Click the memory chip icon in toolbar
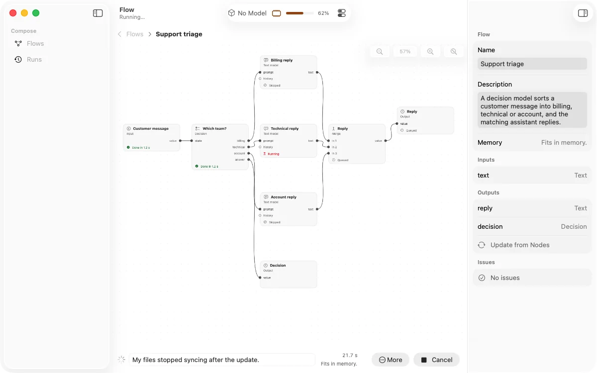The image size is (597, 373). (x=277, y=13)
